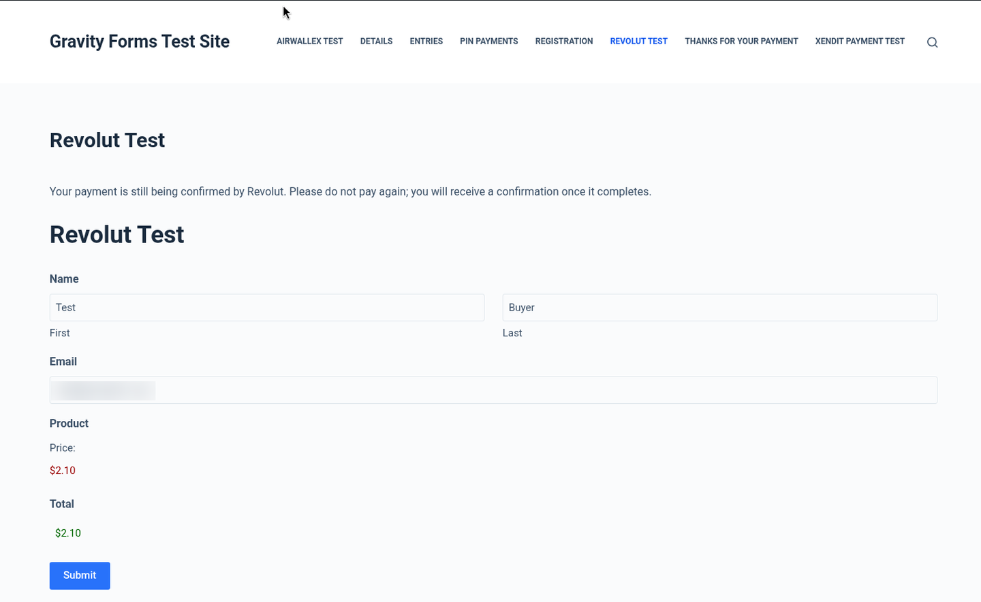Select the red $2.10 product price
This screenshot has height=602, width=981.
[x=63, y=471]
